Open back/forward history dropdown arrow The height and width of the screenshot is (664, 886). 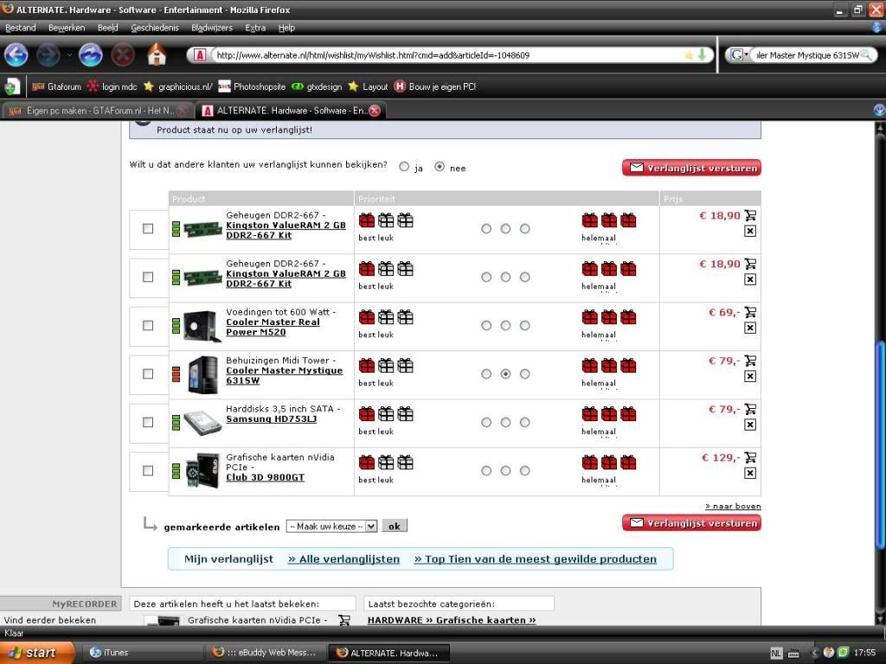click(69, 54)
